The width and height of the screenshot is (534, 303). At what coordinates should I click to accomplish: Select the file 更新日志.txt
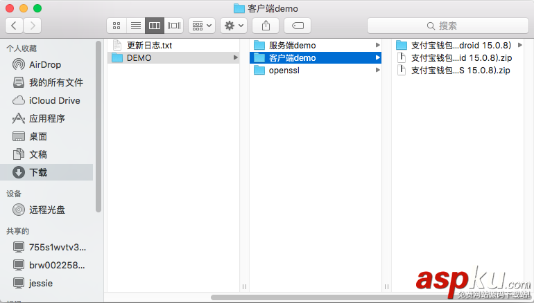click(x=173, y=45)
